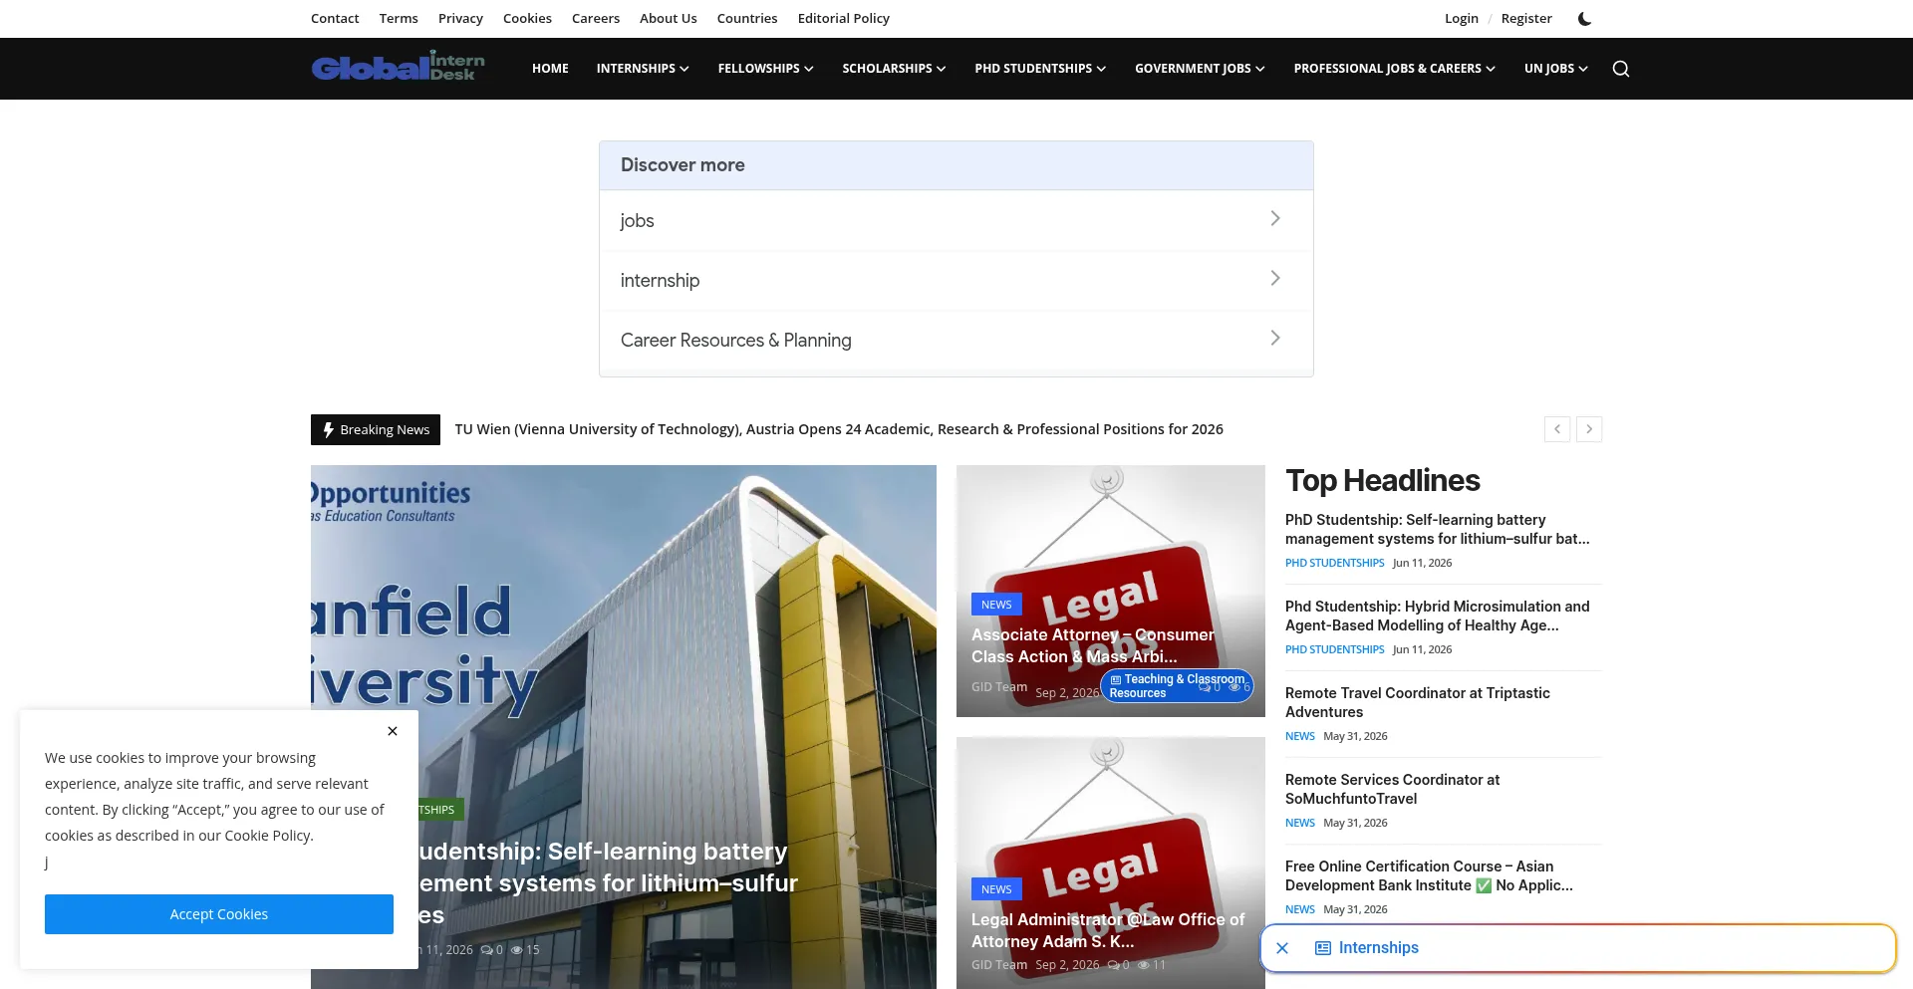Open Self-learning battery management headline

(x=1437, y=529)
